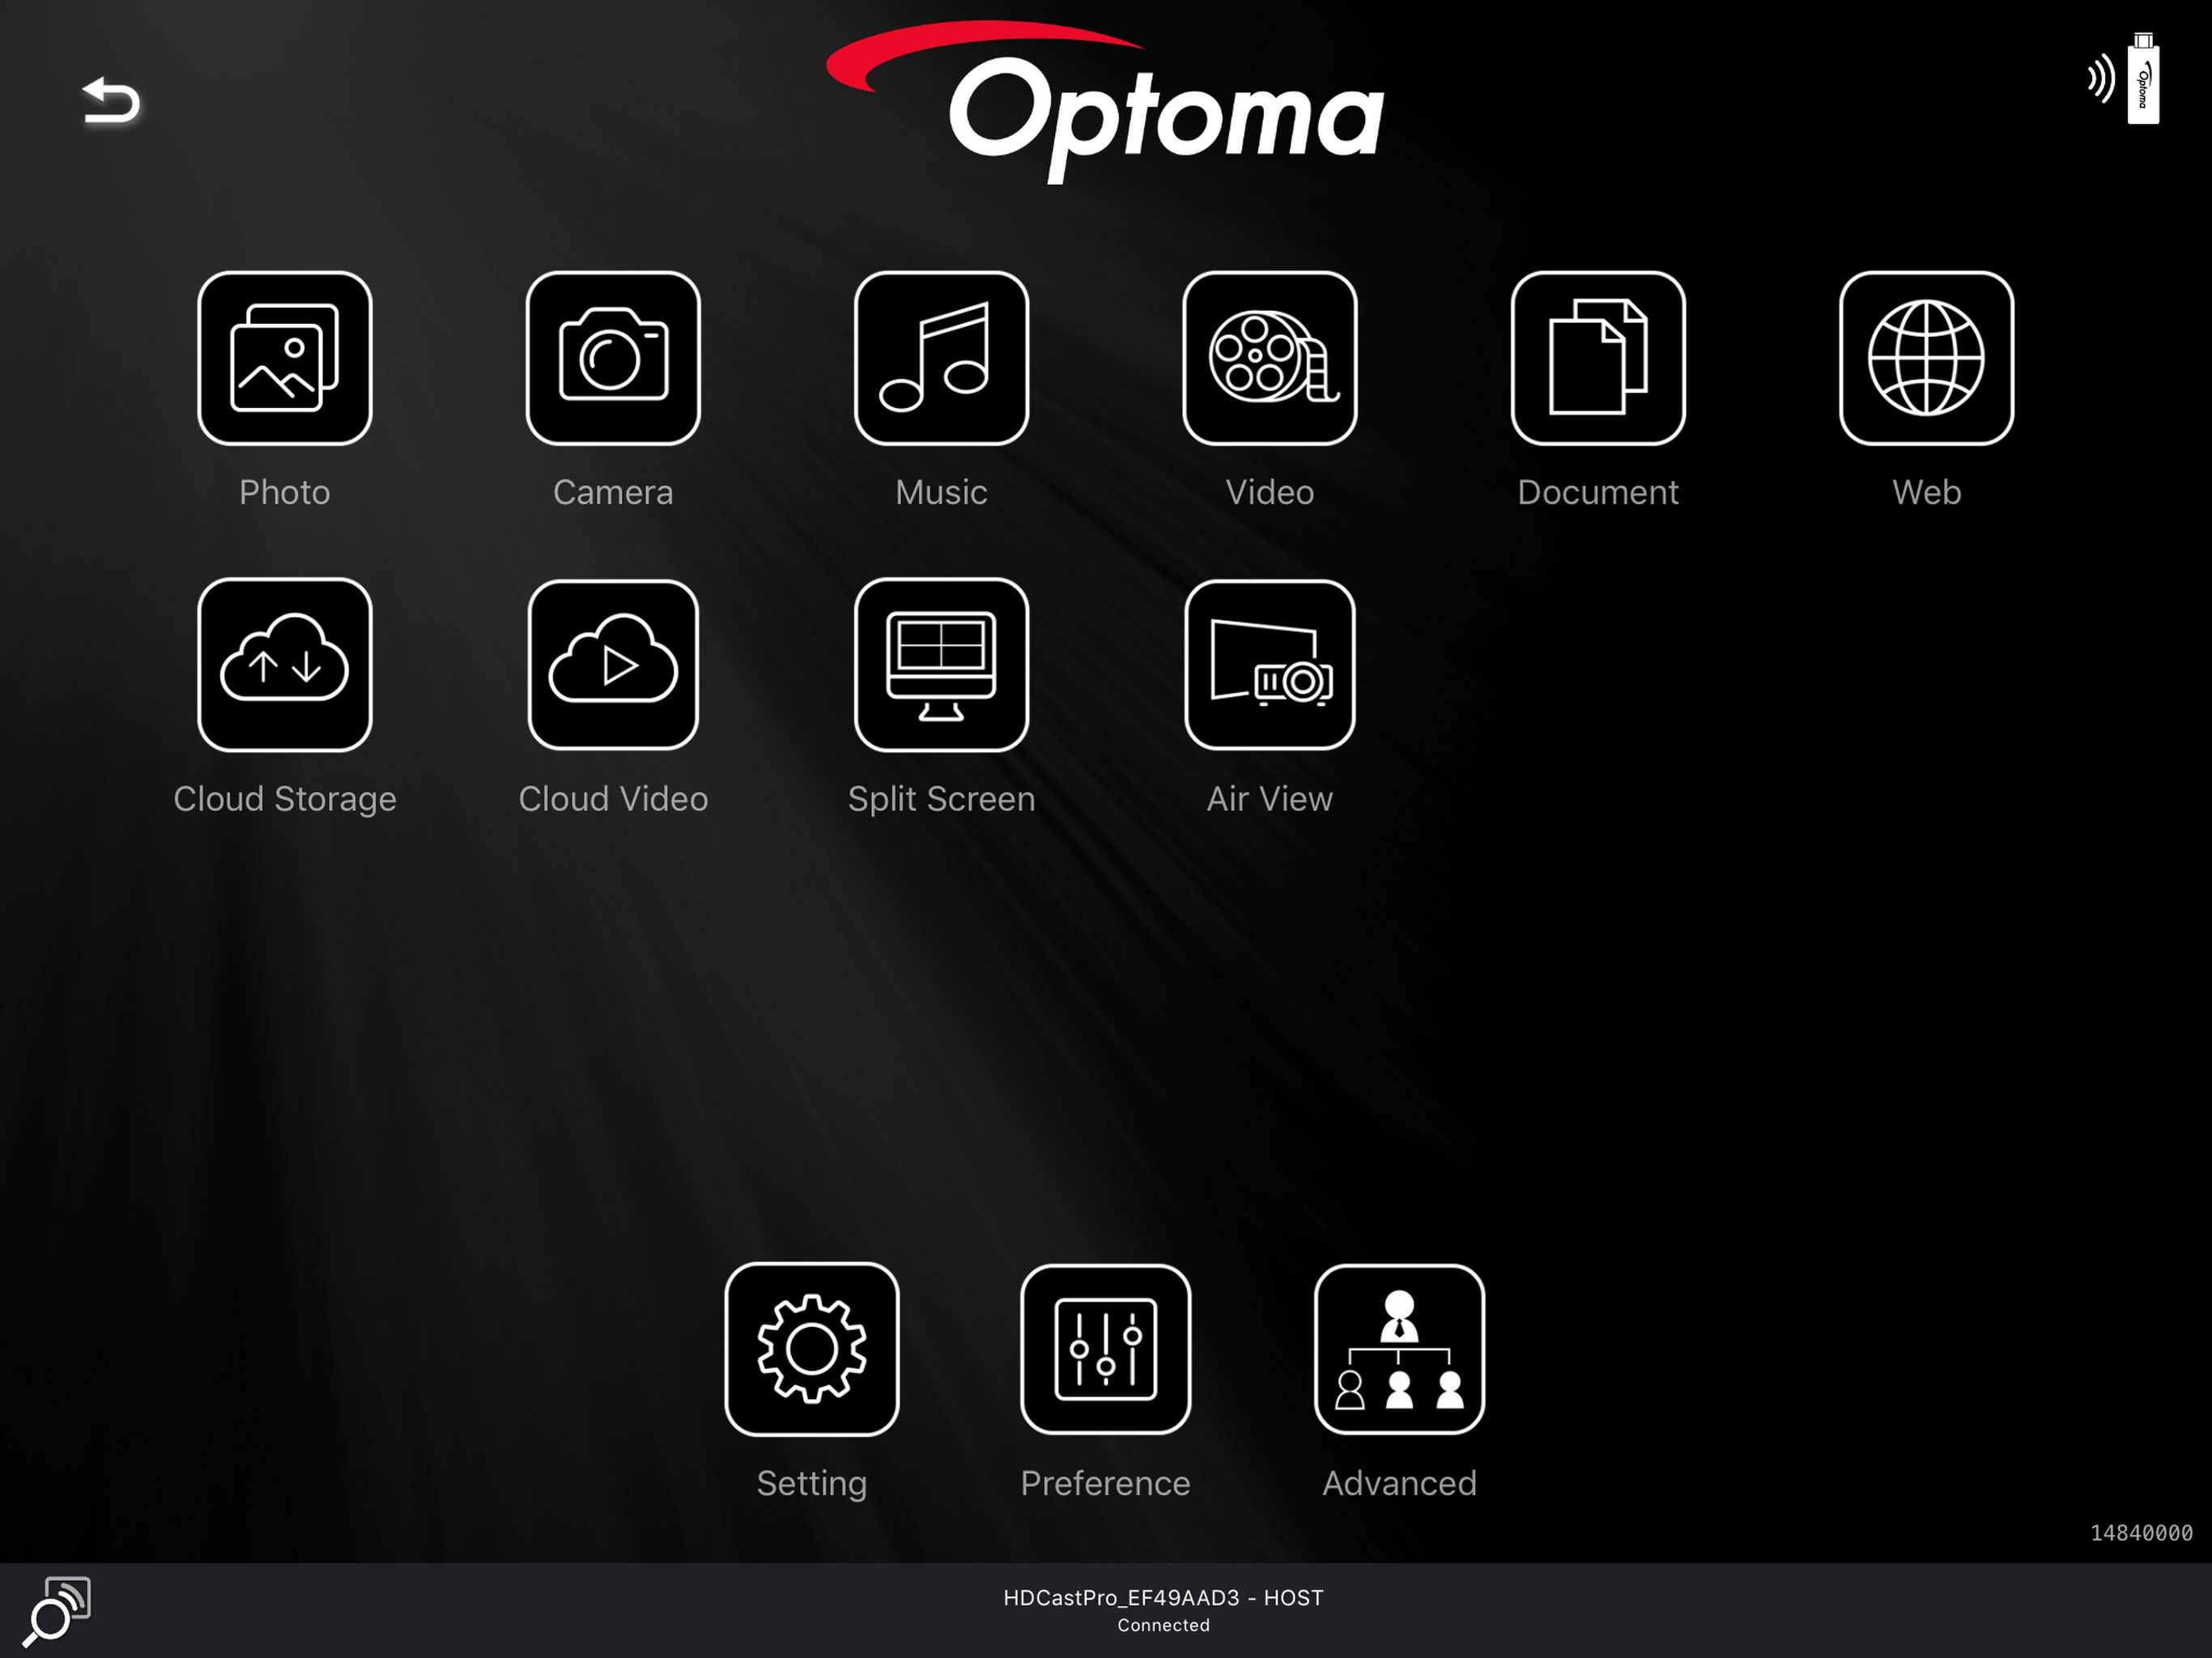Tap the Optoma dongle wireless icon
The width and height of the screenshot is (2212, 1658).
point(2124,78)
